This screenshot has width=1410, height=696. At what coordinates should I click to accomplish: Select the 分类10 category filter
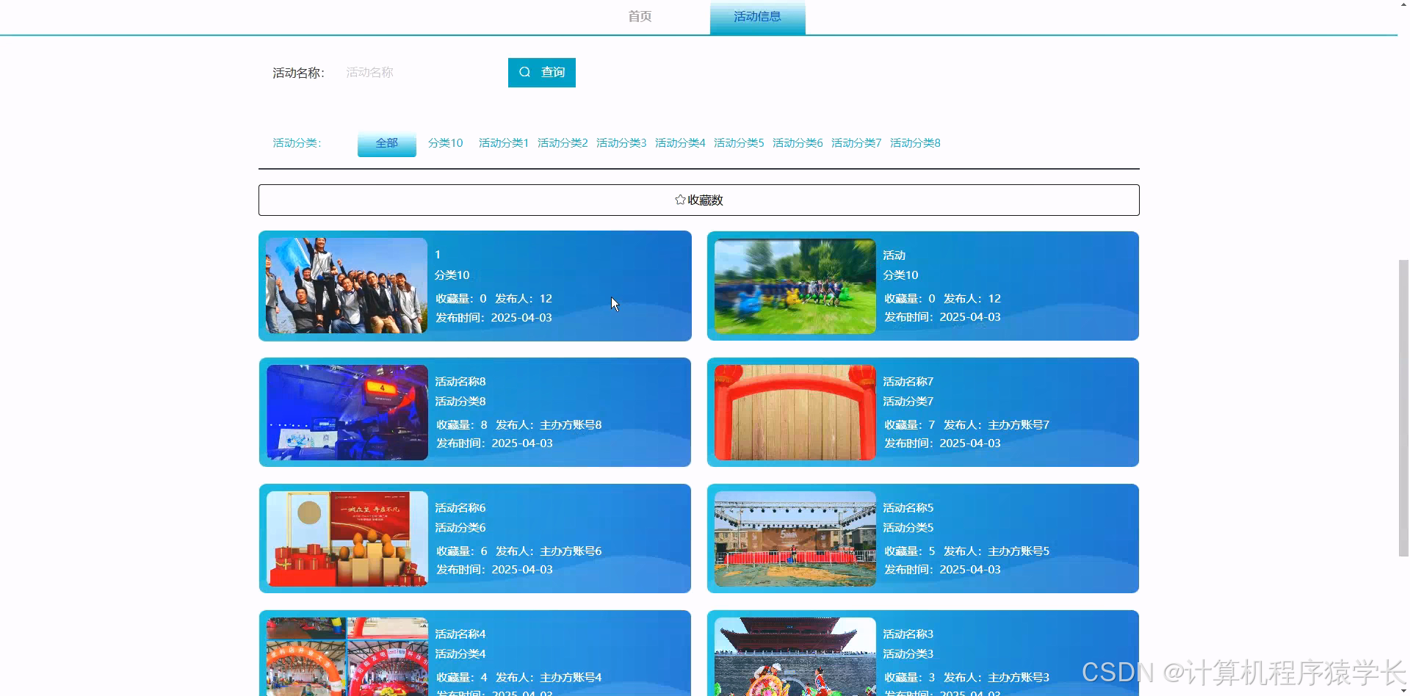coord(445,142)
